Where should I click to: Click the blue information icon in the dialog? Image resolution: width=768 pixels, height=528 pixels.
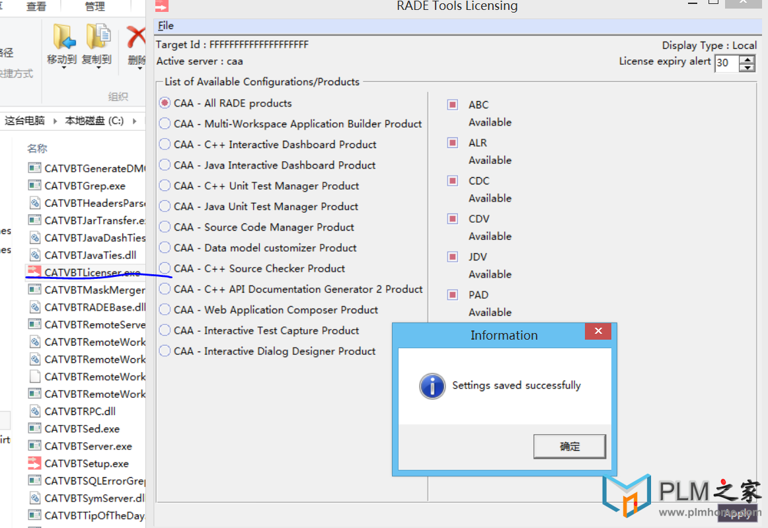(432, 386)
